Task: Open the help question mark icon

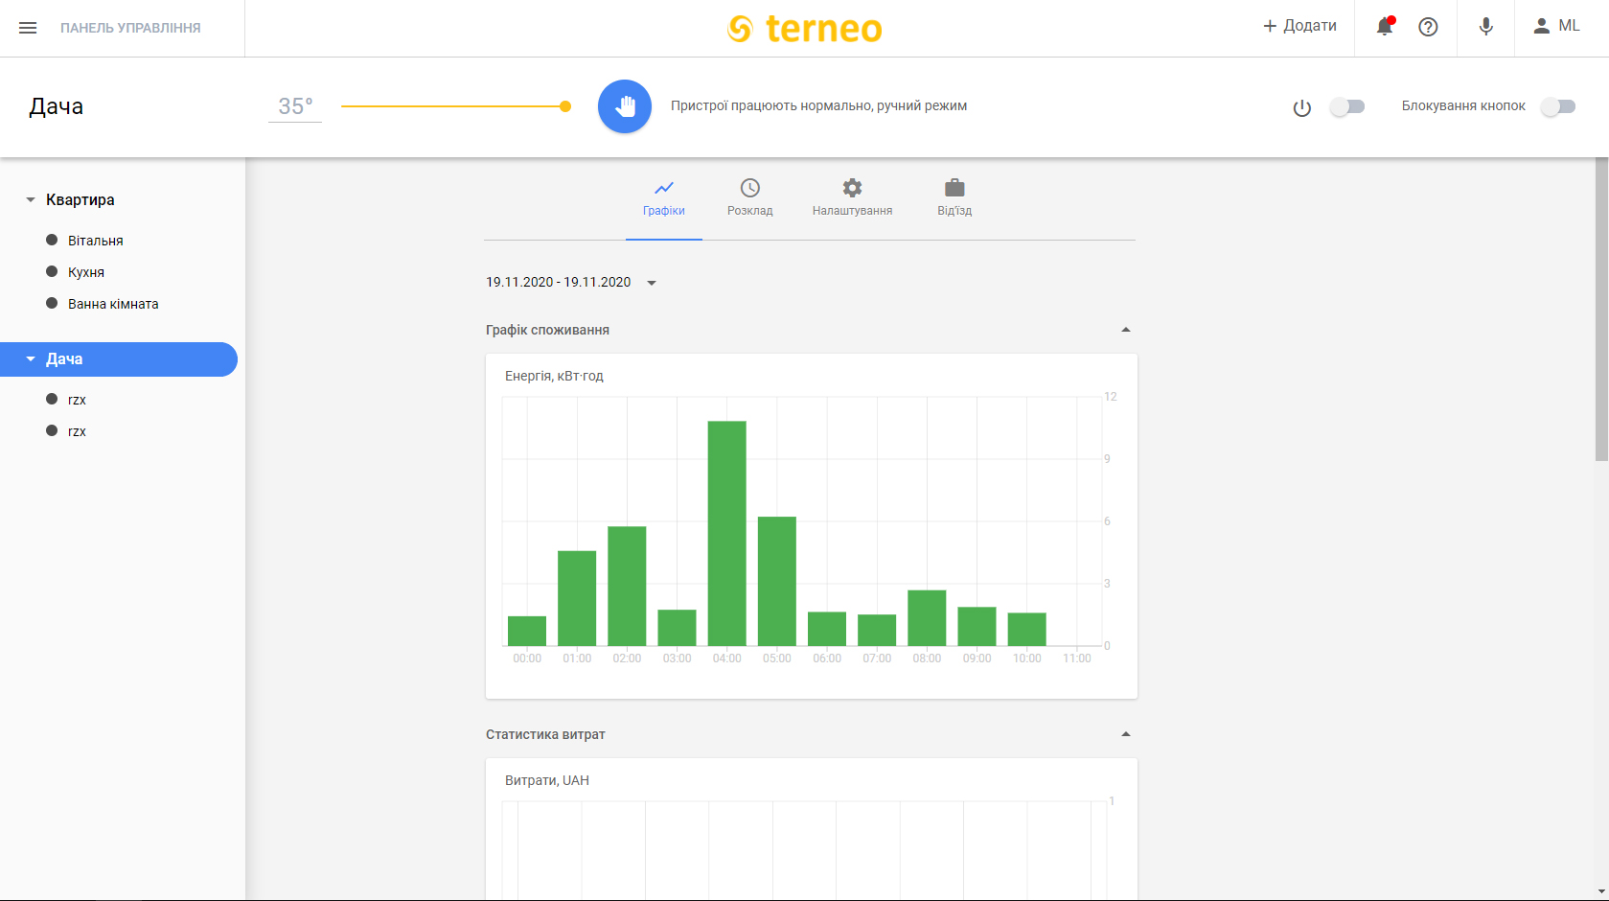Action: (1428, 27)
